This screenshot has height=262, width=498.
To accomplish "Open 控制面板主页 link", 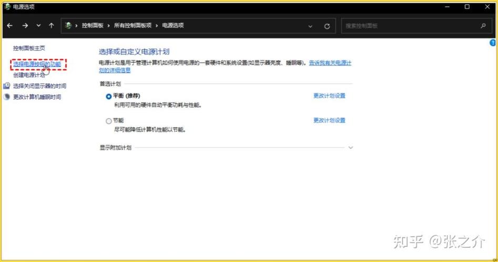I will (x=29, y=48).
